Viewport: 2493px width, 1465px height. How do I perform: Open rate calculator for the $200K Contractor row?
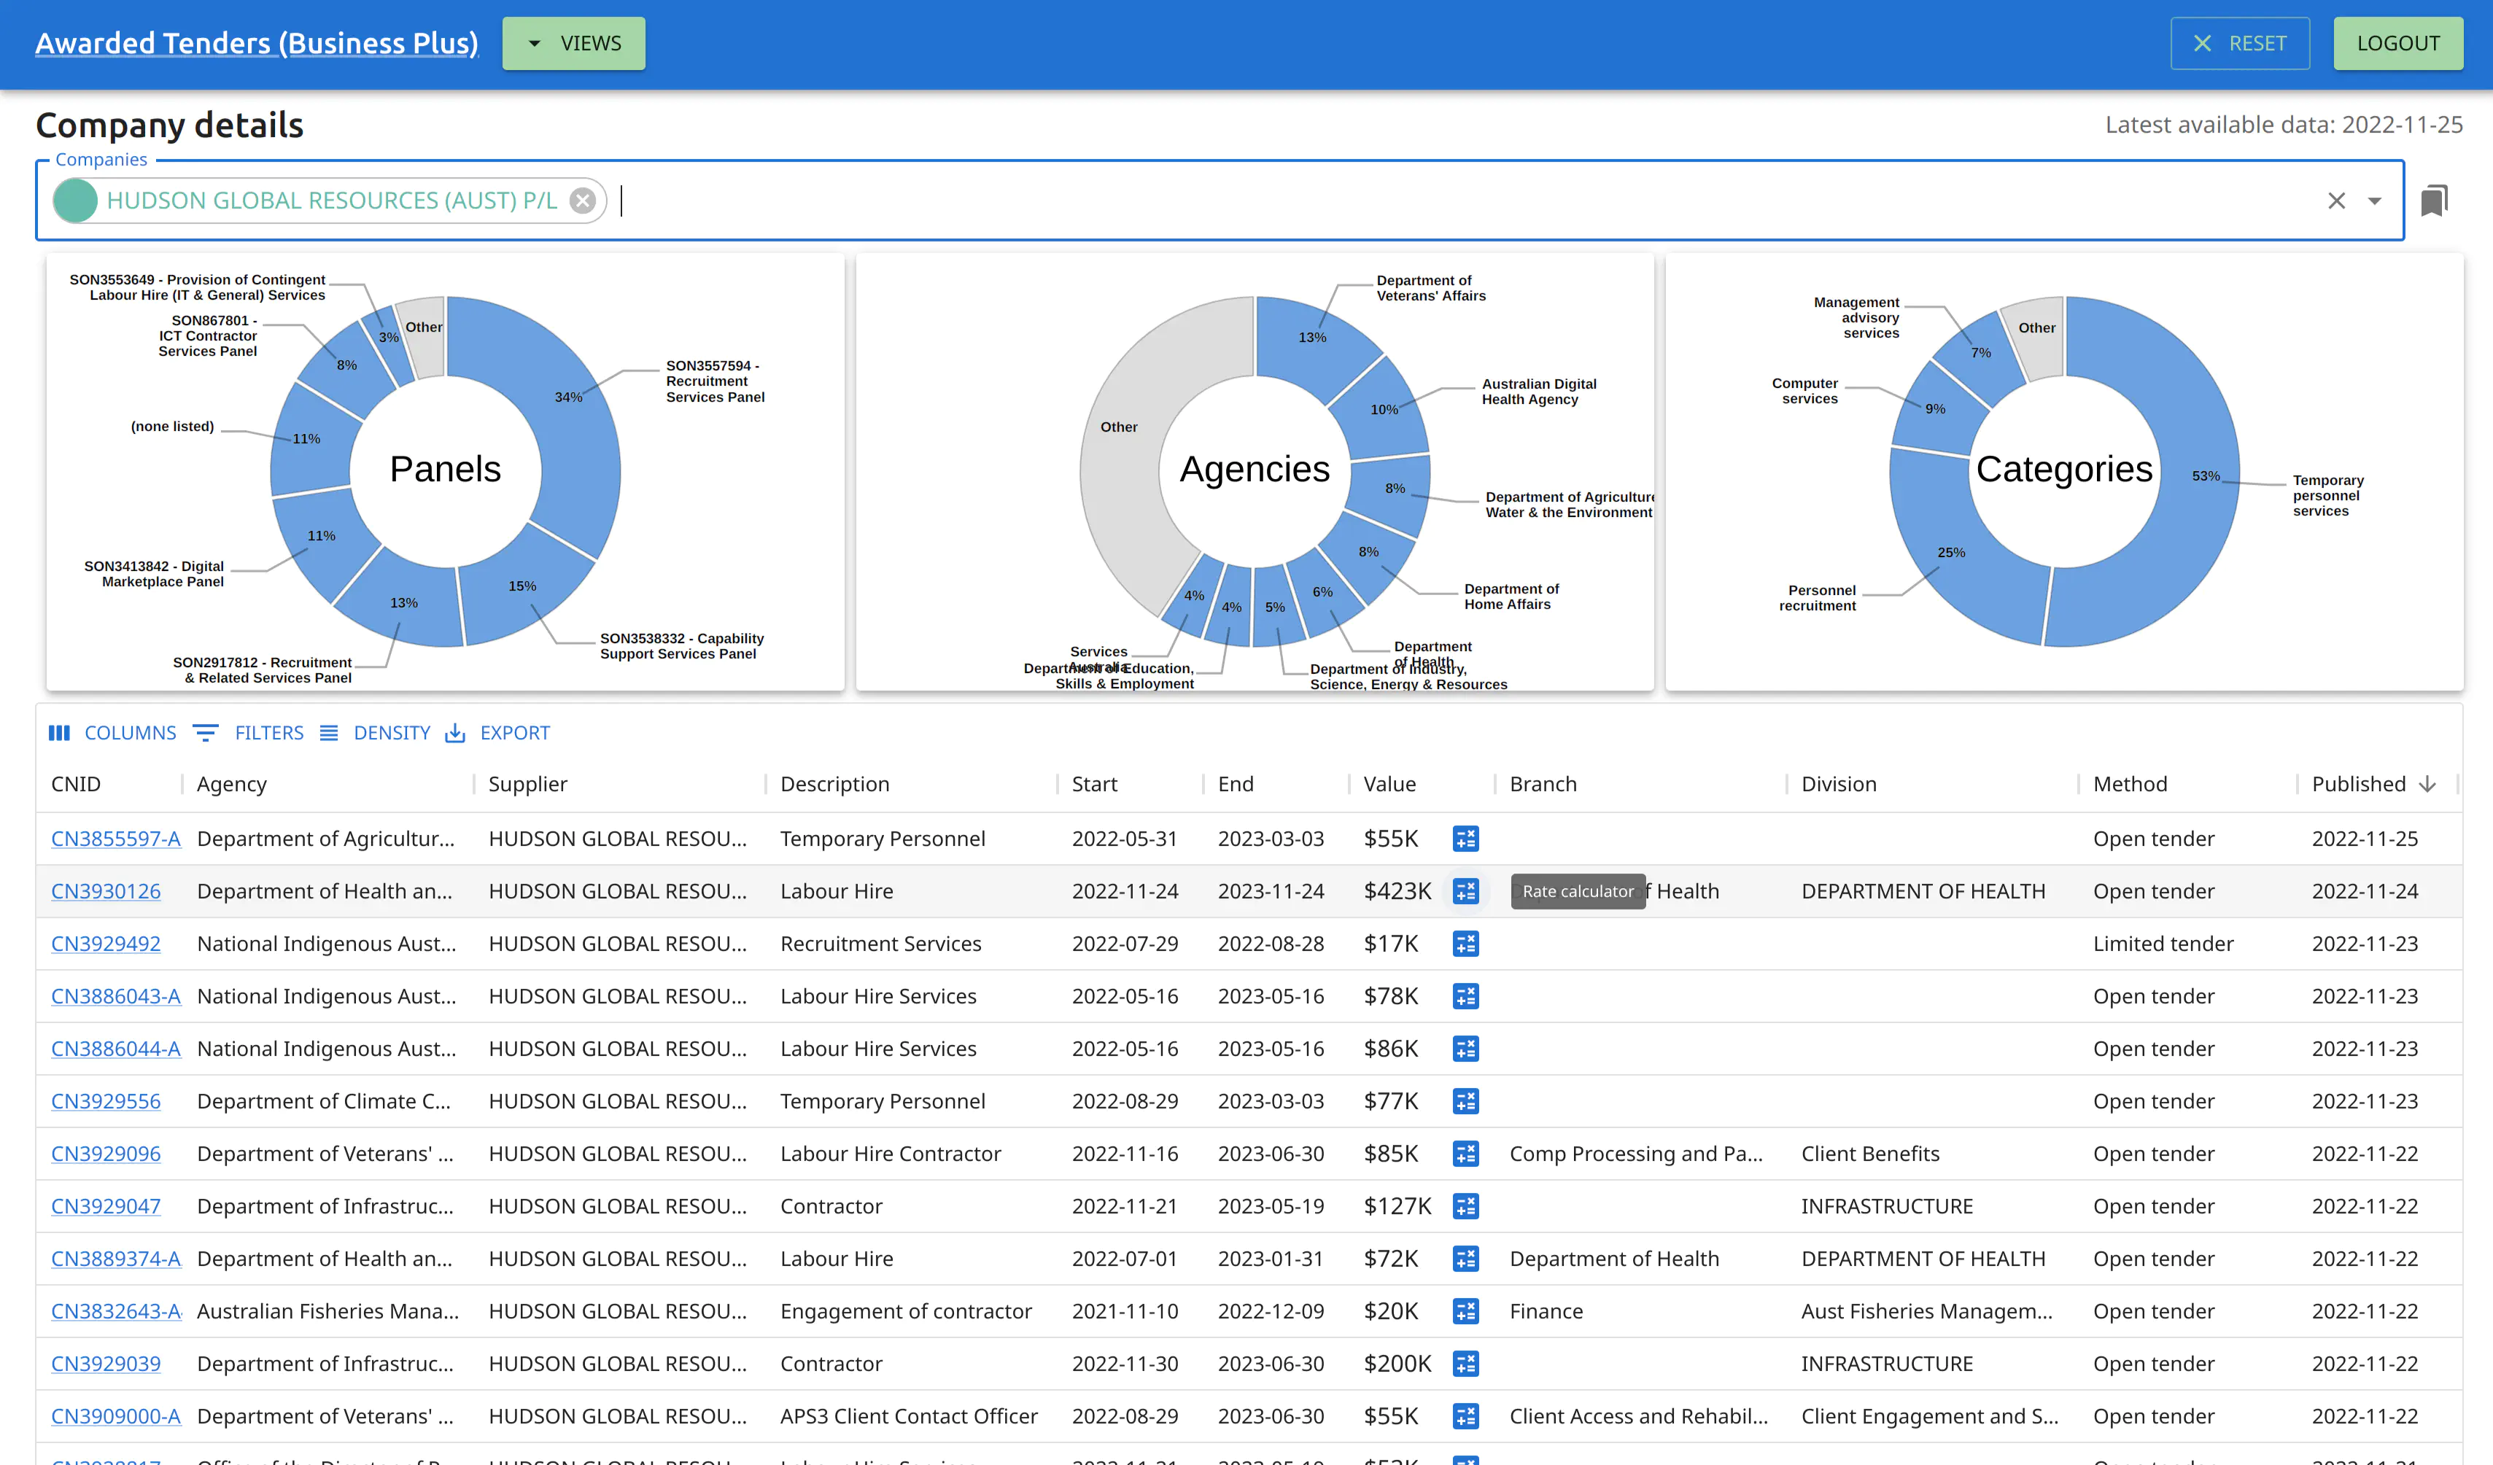click(1466, 1363)
